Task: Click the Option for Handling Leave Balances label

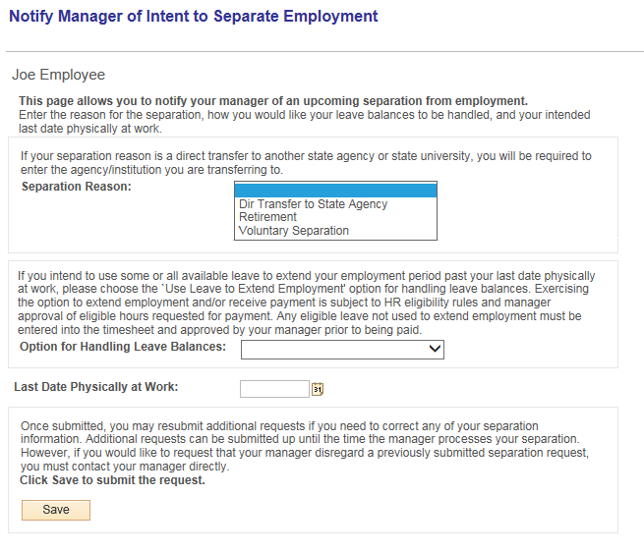Action: (x=123, y=347)
